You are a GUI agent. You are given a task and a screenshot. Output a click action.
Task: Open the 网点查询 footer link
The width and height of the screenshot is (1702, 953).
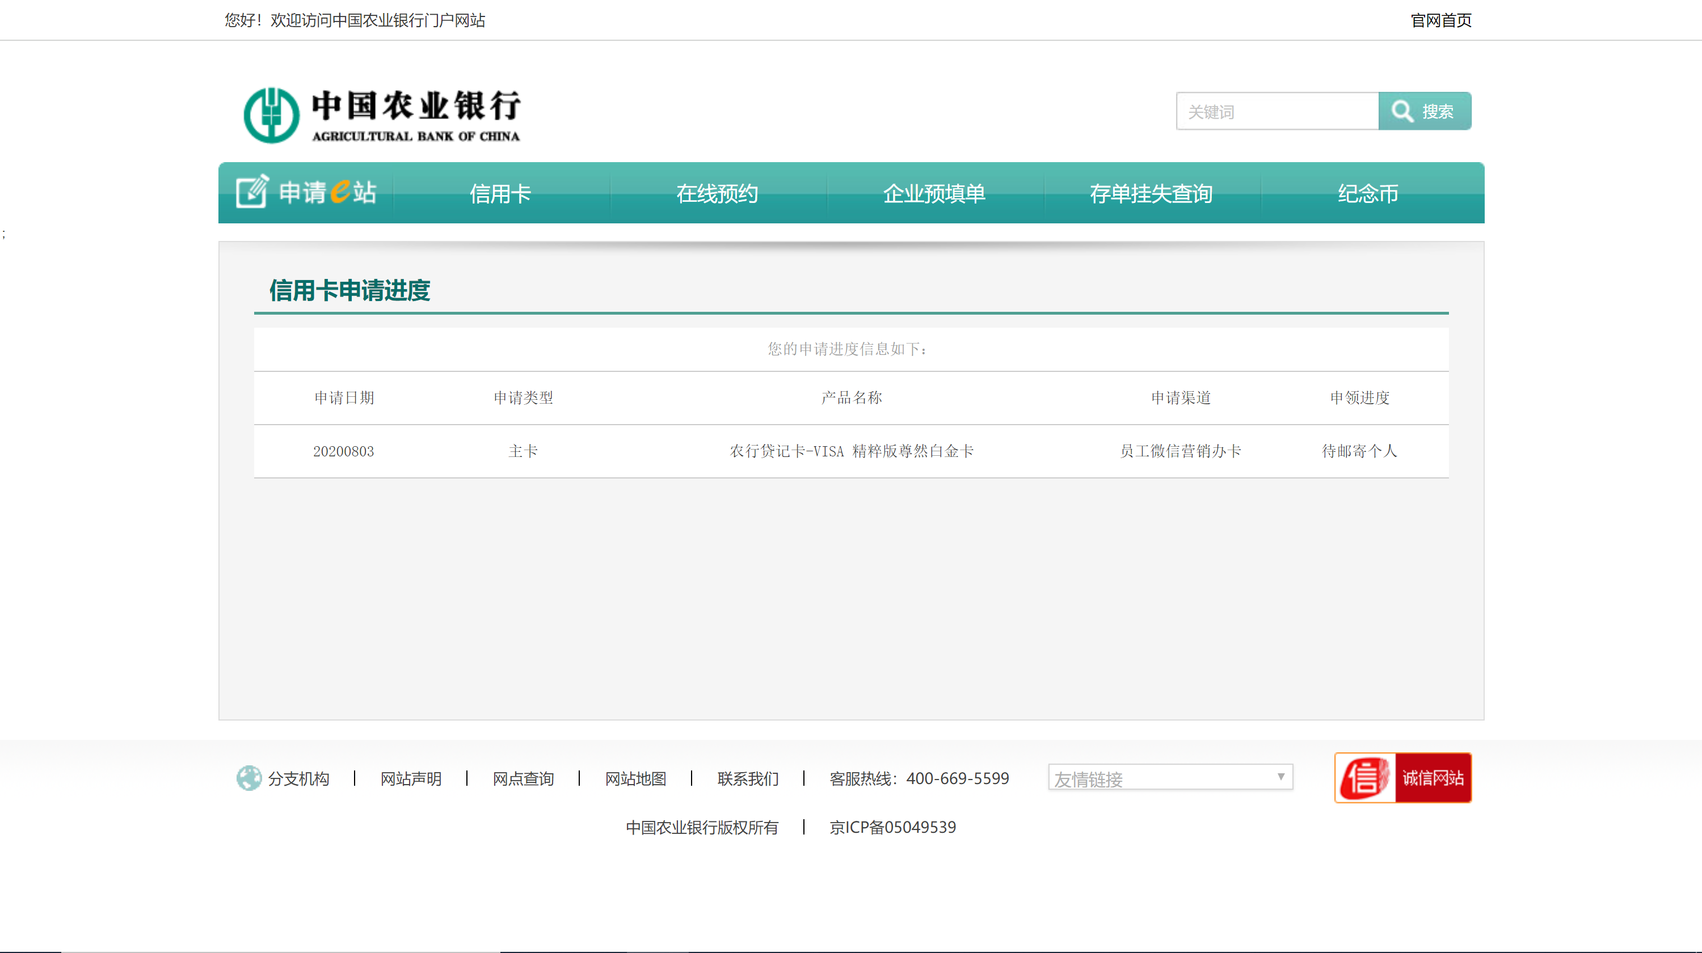point(523,778)
